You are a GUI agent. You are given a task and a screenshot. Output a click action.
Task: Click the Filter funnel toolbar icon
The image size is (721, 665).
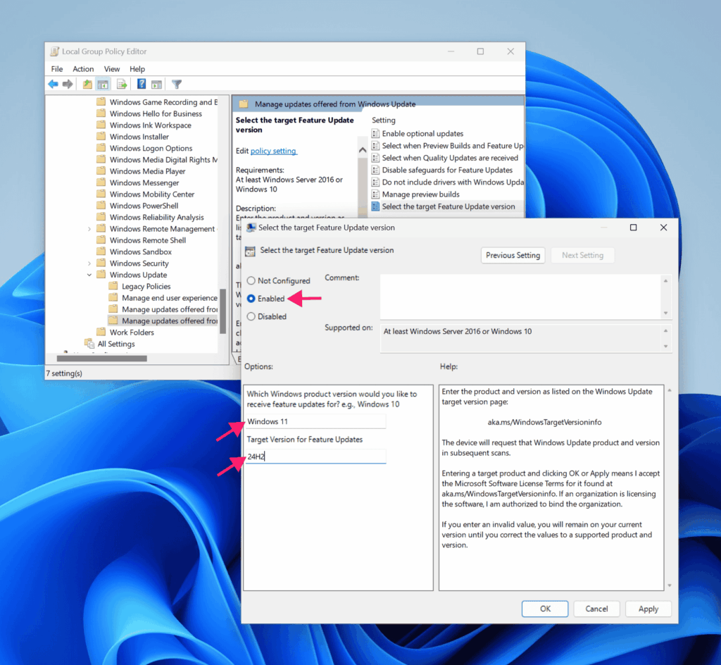(x=177, y=84)
